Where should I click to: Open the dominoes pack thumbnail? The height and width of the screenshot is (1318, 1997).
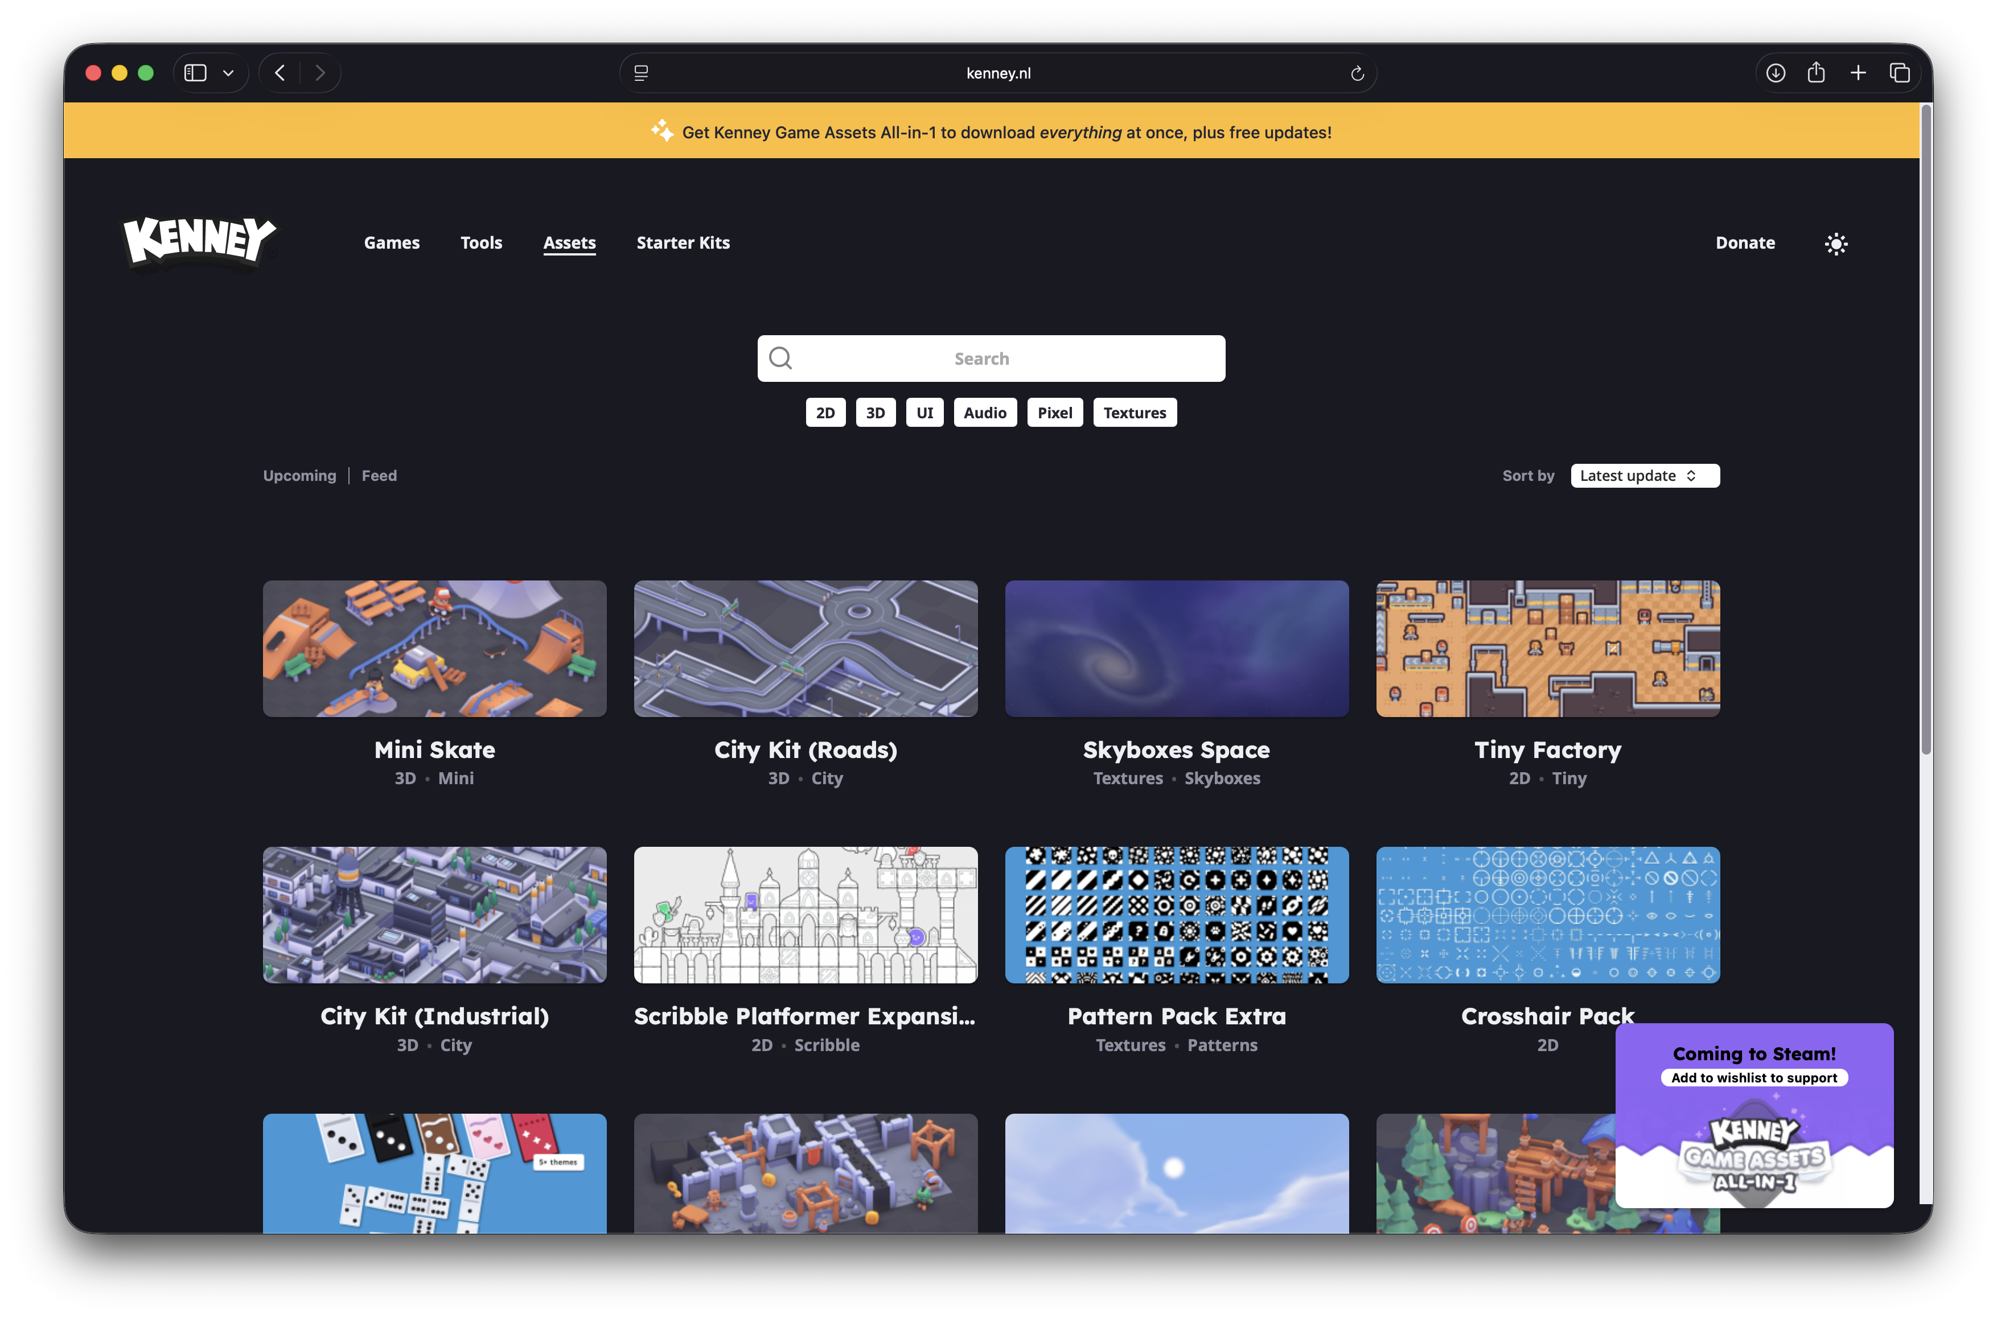coord(434,1173)
